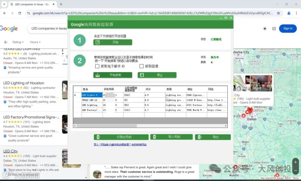
Task: Click 4.7 rating cell in table
Action: tap(155, 110)
